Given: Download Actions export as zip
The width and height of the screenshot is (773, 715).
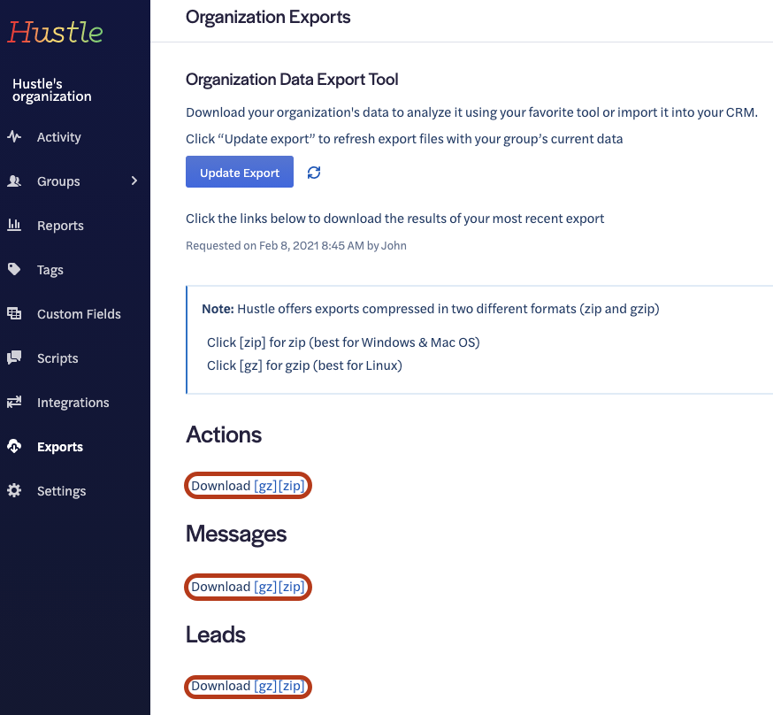Looking at the screenshot, I should [x=292, y=486].
